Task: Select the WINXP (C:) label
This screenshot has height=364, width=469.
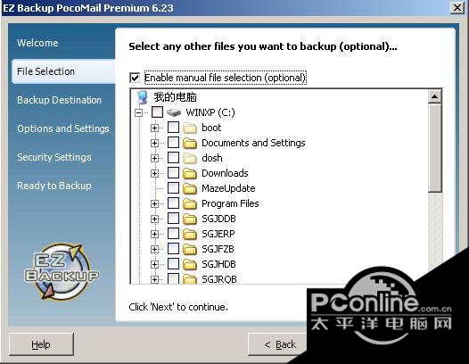Action: [210, 112]
